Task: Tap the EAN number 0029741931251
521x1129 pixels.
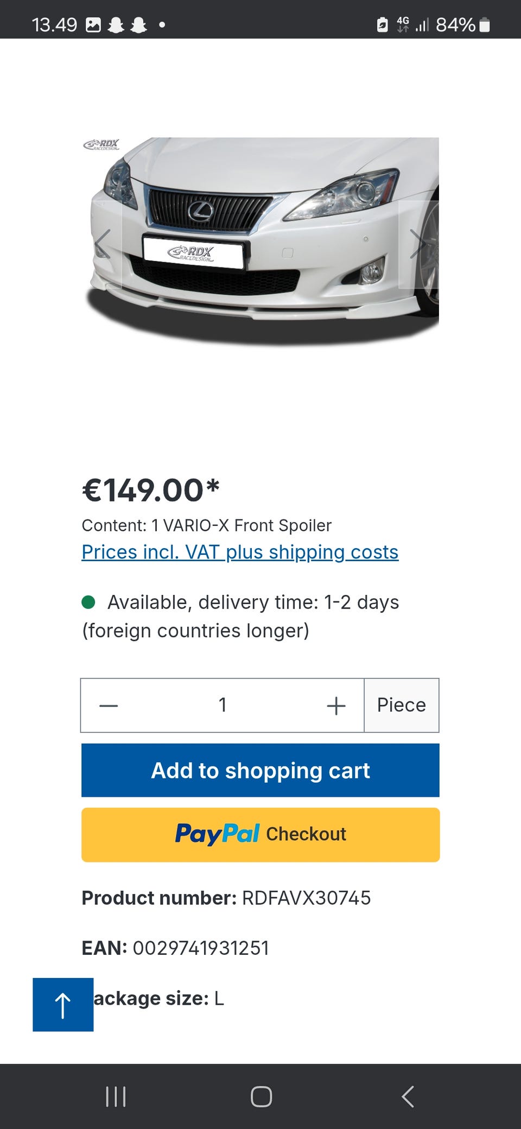Action: (201, 948)
